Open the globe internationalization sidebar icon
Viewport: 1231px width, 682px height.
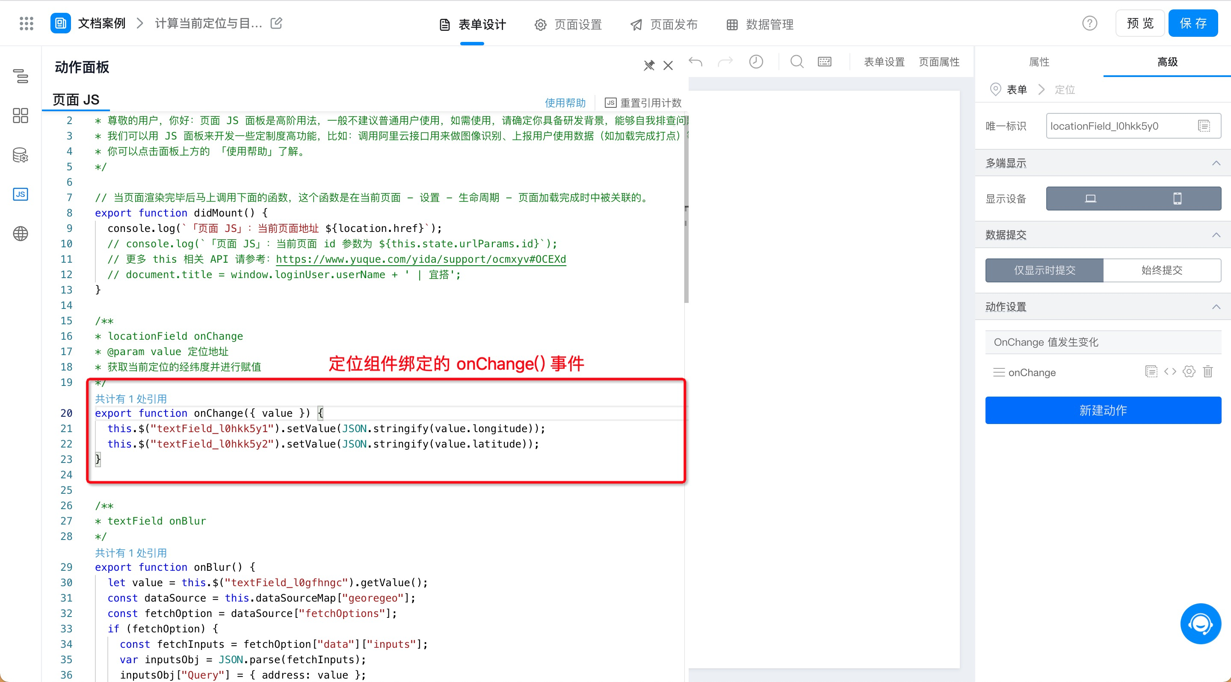point(21,234)
